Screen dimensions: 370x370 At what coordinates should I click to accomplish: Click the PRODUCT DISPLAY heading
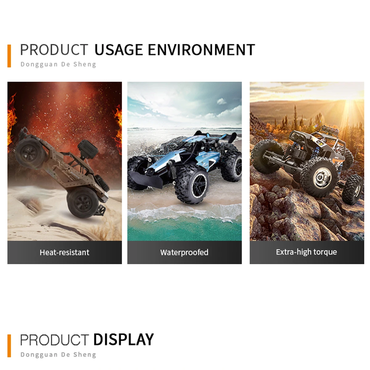87,340
